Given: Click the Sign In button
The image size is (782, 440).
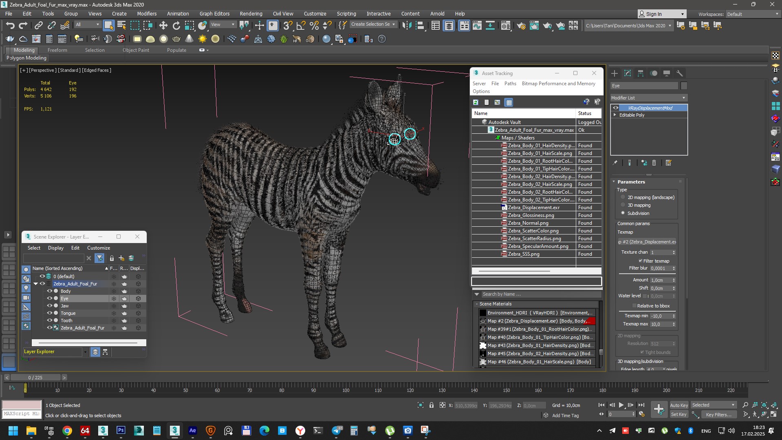Looking at the screenshot, I should coord(662,14).
